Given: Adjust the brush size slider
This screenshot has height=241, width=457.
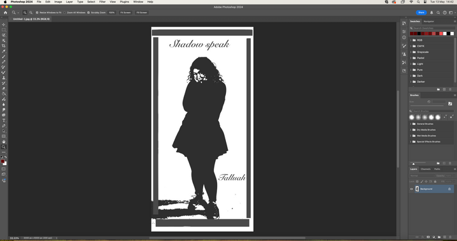Looking at the screenshot, I should pyautogui.click(x=426, y=105).
